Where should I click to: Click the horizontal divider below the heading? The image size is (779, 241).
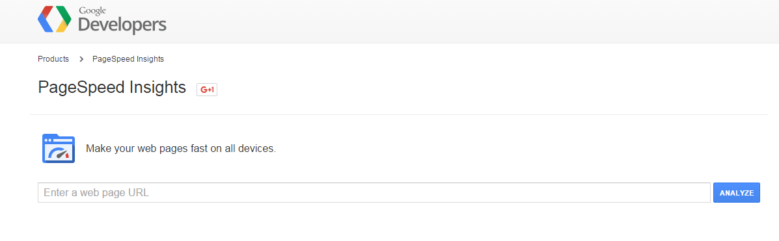coord(399,114)
